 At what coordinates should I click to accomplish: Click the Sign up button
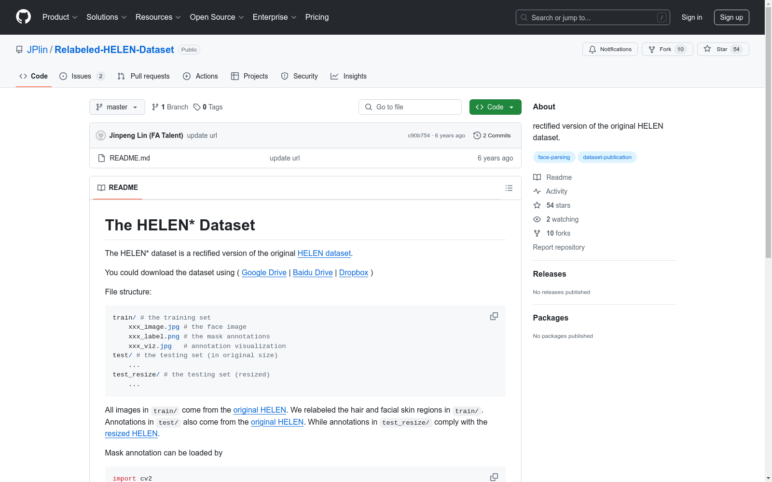pos(731,17)
